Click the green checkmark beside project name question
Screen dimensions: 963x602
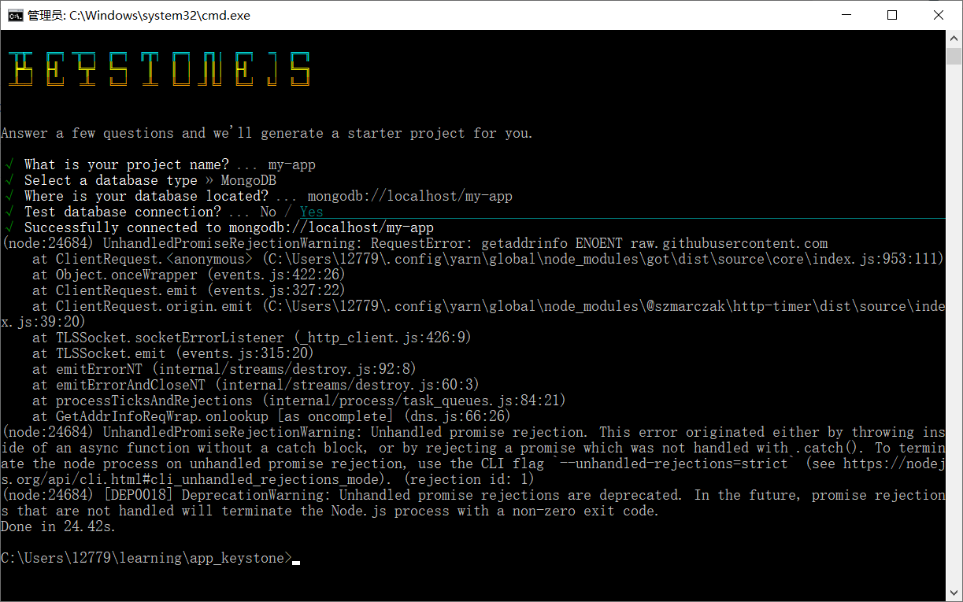tap(9, 164)
